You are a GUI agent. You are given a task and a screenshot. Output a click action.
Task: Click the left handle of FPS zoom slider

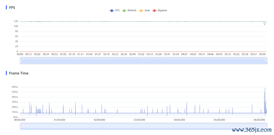tap(20, 61)
